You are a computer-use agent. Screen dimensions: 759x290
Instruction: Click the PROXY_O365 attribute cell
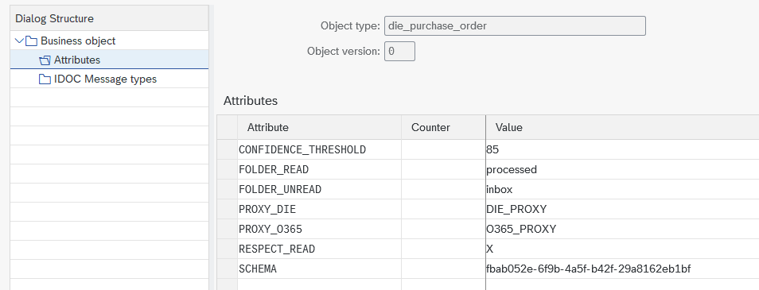320,229
